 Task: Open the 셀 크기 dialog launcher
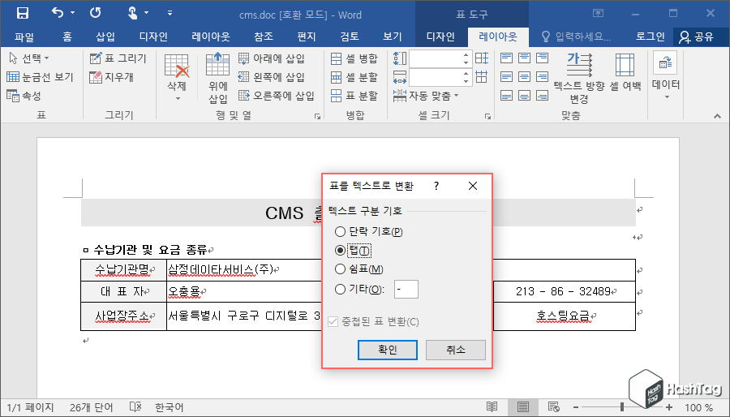pyautogui.click(x=487, y=116)
